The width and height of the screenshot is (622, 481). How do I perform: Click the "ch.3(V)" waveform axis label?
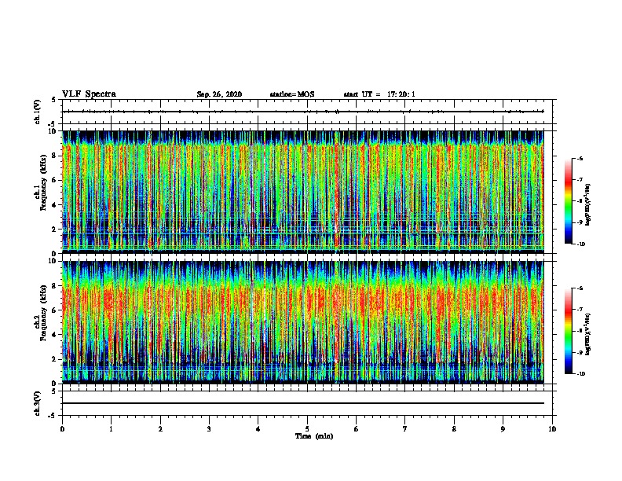(38, 403)
